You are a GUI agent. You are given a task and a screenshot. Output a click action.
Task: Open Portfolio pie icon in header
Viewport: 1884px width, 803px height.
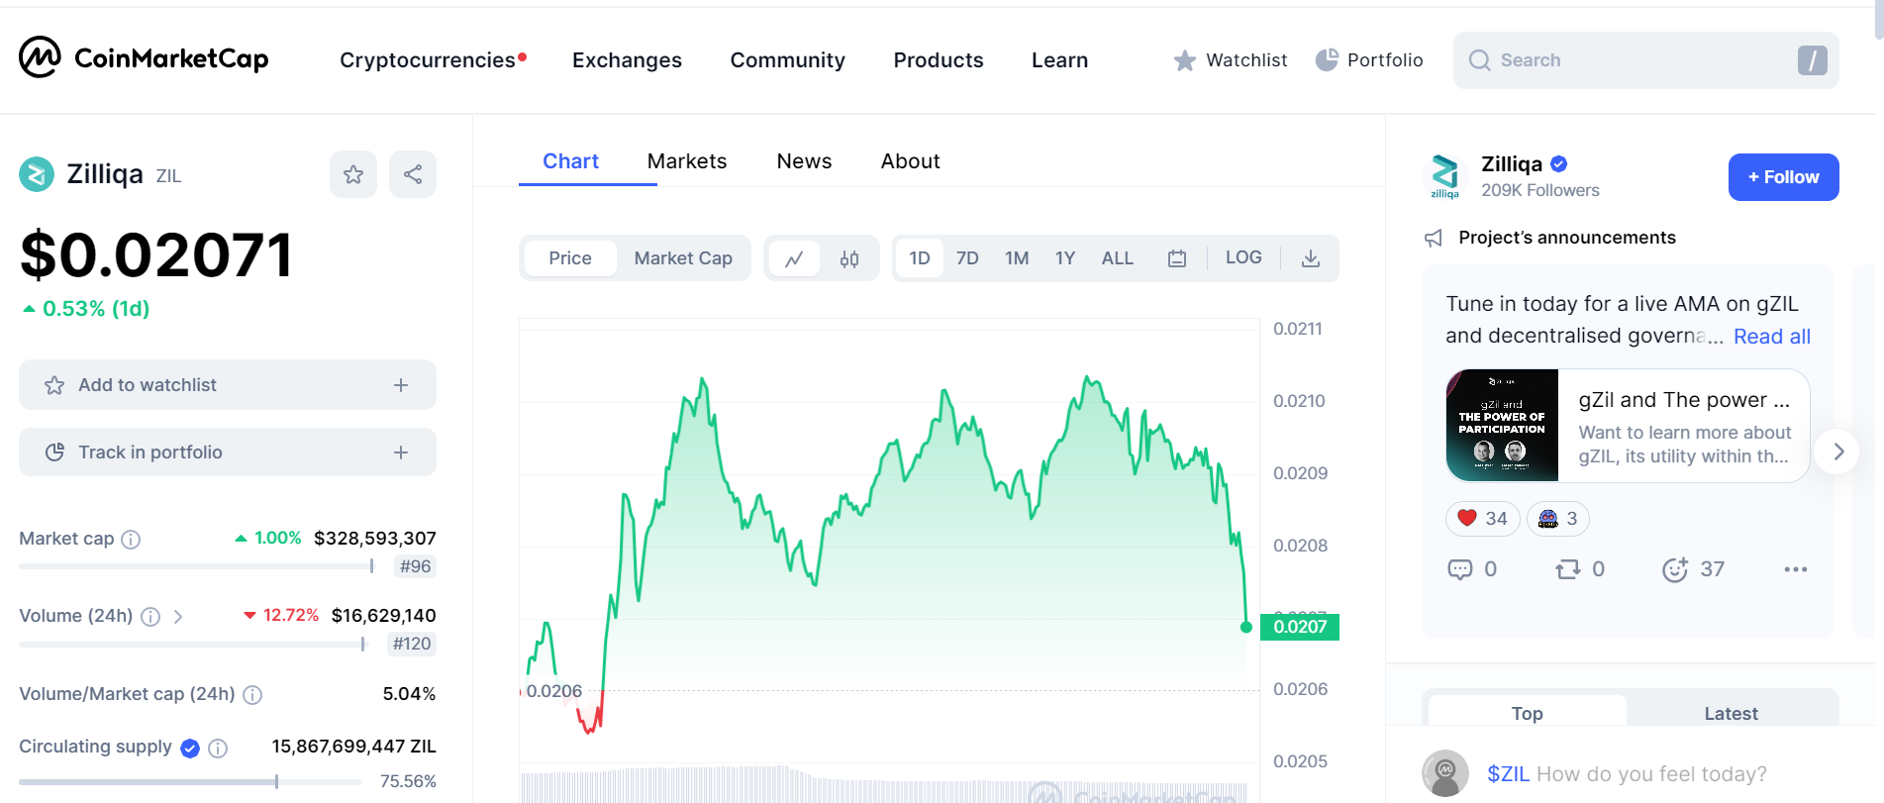pyautogui.click(x=1327, y=60)
